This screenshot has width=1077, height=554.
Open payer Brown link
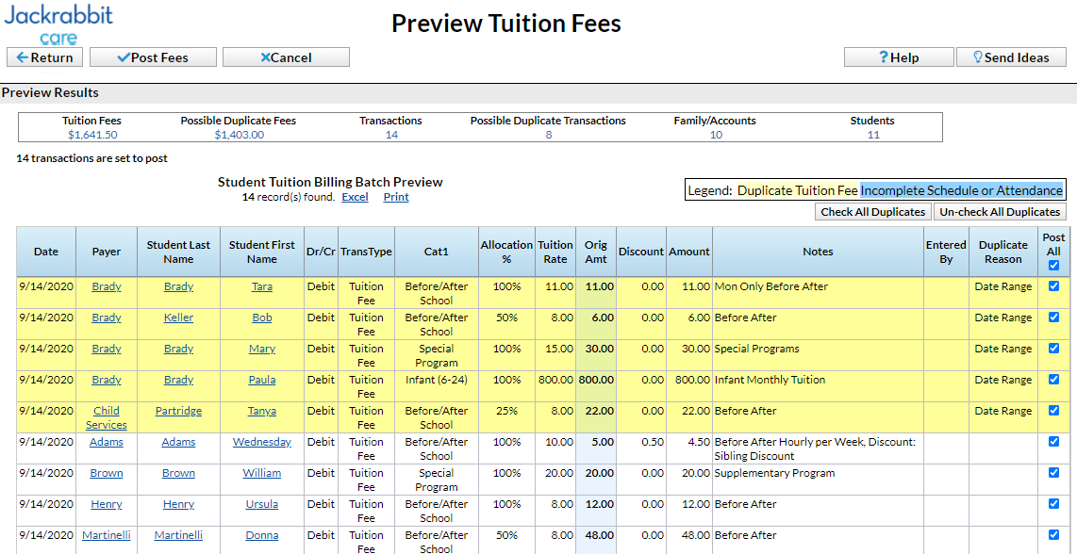(x=107, y=473)
